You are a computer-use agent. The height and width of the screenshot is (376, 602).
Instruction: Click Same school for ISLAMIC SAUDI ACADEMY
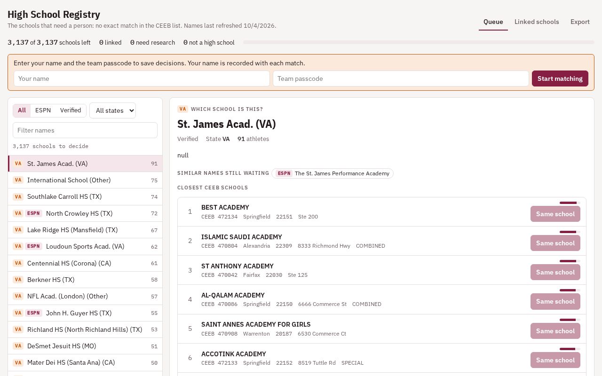[x=555, y=243]
